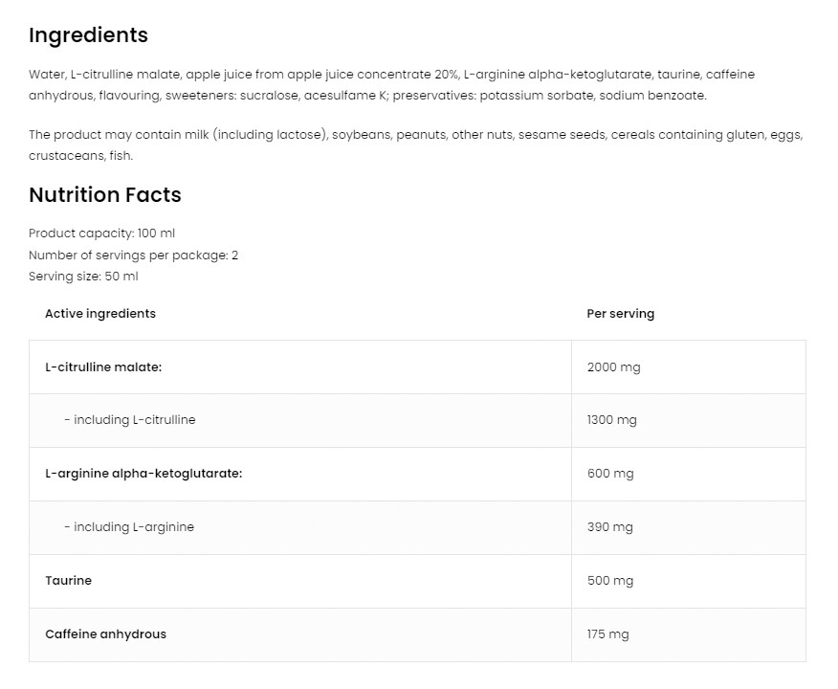The width and height of the screenshot is (838, 689).
Task: Click the Active ingredients column header
Action: pos(99,314)
